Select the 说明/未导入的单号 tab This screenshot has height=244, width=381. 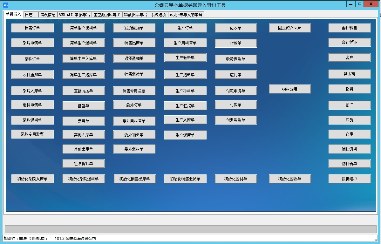tap(186, 15)
